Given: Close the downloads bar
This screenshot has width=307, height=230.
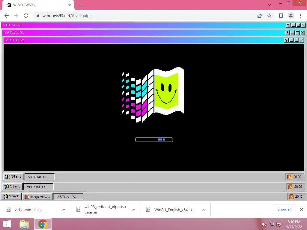Looking at the screenshot, I should [x=302, y=209].
